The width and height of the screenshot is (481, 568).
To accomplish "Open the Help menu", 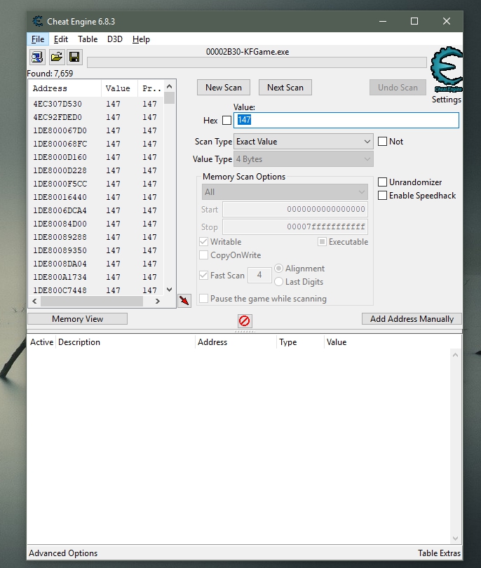I will (141, 39).
